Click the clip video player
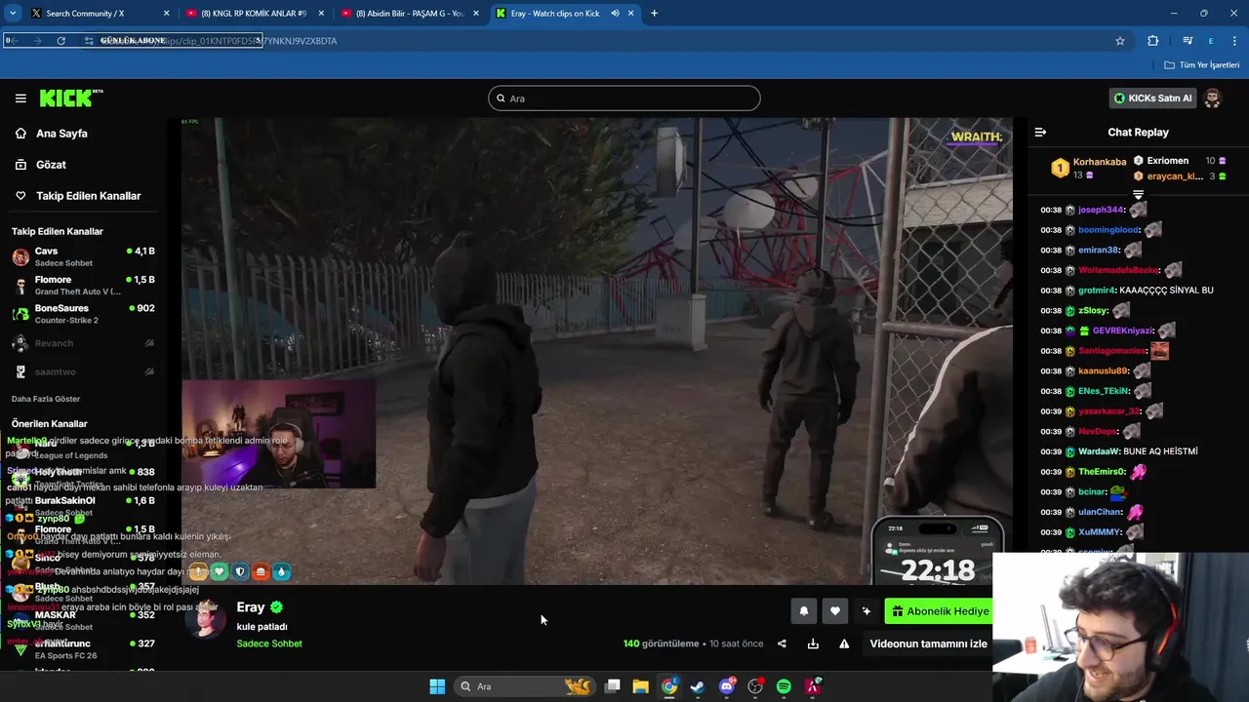This screenshot has height=702, width=1249. [x=596, y=351]
